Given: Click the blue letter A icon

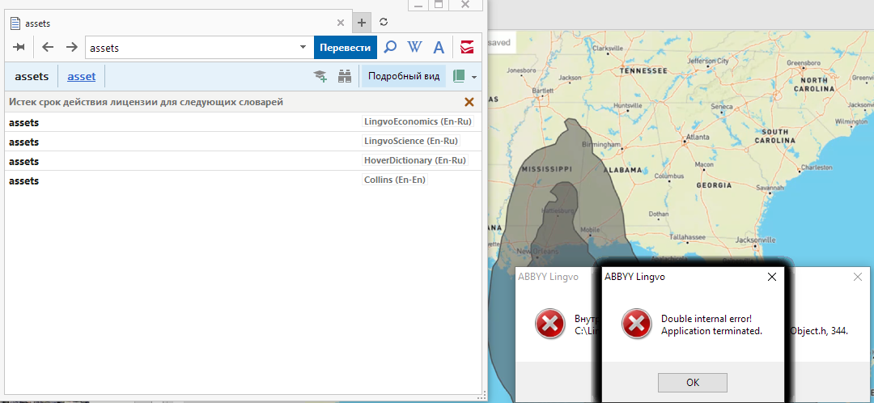Looking at the screenshot, I should point(439,48).
